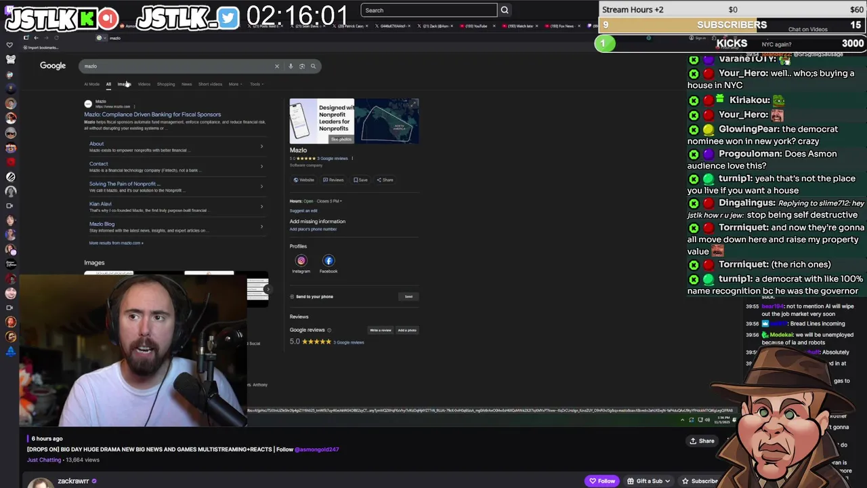Screen dimensions: 867x488
Task: Click the Share button in knowledge panel
Action: [x=385, y=180]
